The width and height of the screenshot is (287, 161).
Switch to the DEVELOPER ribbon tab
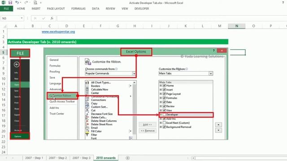(142, 8)
